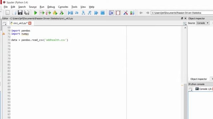Click the editor vertical scrollbar thumb
Screen dimensions: 213x119
coord(185,101)
